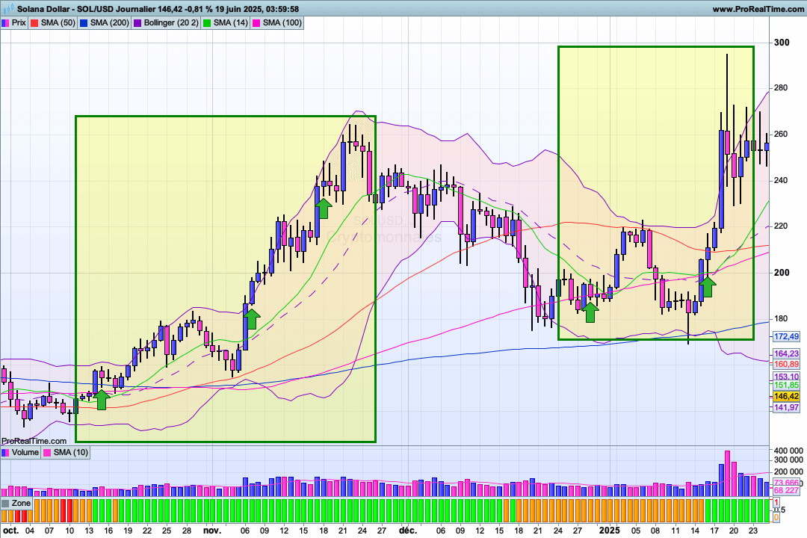
Task: Open the Bollinger (20 2) indicator label
Action: click(x=171, y=22)
